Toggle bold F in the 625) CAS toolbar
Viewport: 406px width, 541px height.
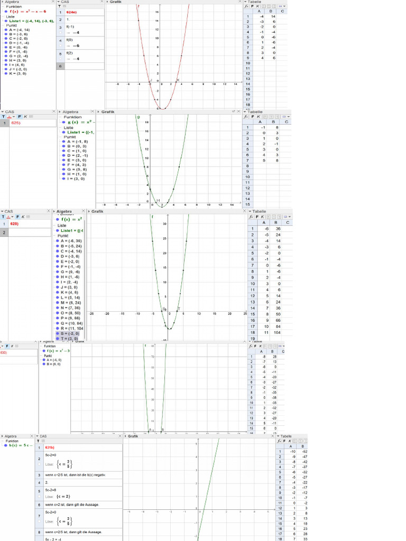[20, 117]
